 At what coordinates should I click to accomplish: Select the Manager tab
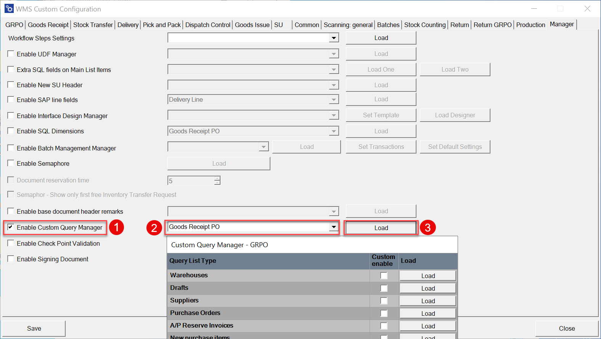(562, 24)
